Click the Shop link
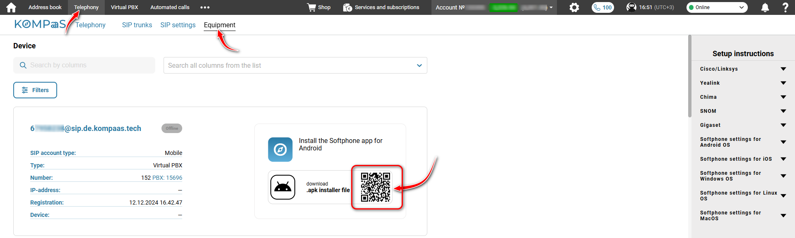The height and width of the screenshot is (238, 795). (324, 7)
